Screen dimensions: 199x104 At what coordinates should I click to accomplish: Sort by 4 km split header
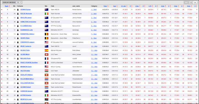[x=163, y=6]
